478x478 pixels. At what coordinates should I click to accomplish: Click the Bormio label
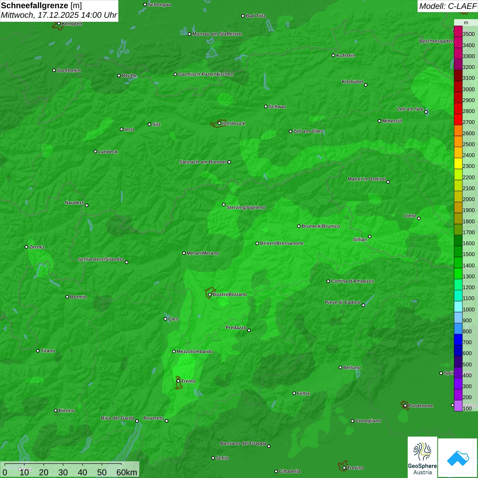[x=78, y=297]
